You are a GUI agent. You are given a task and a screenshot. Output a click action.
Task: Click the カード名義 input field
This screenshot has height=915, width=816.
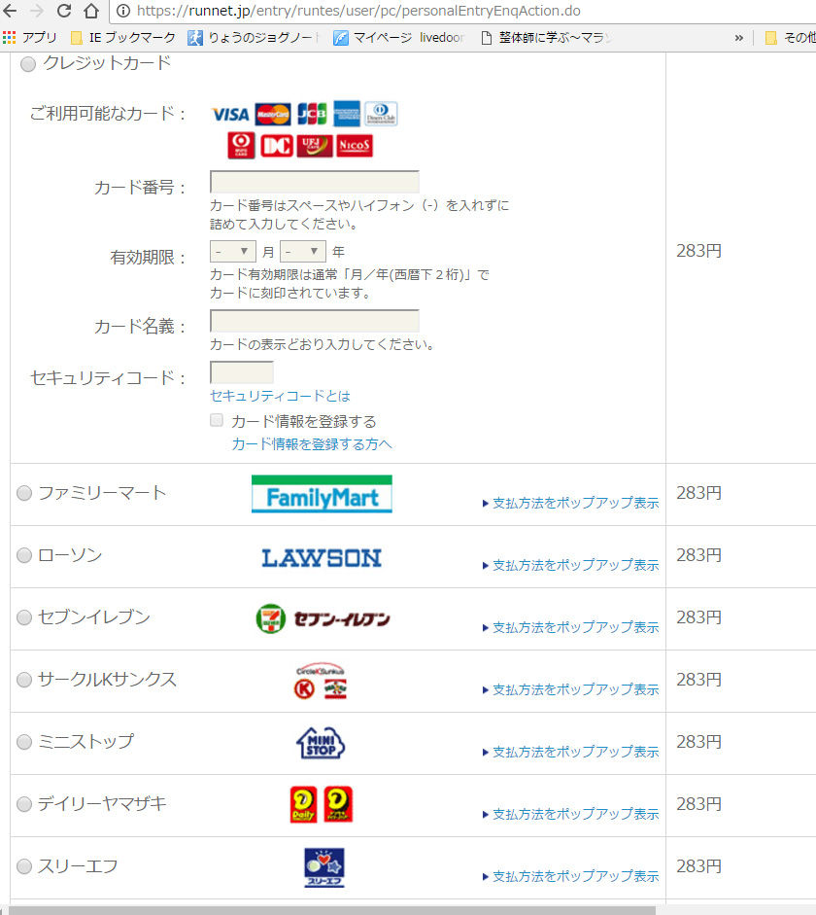[314, 321]
